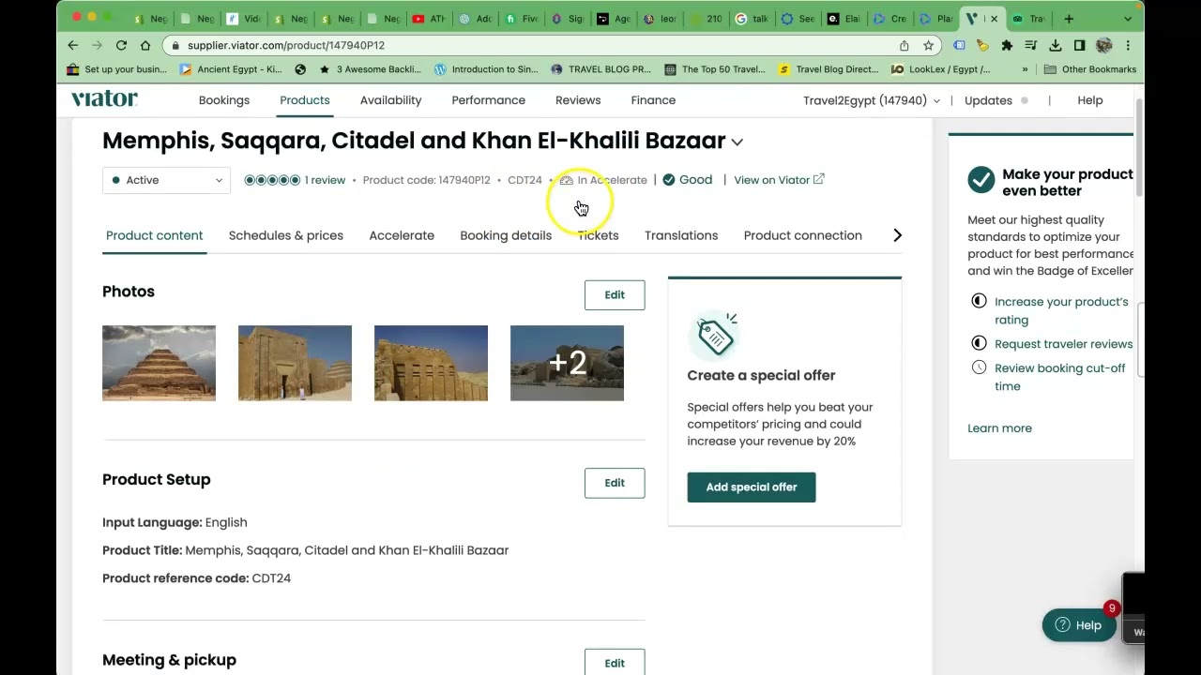Open the 1 review link
This screenshot has height=675, width=1201.
pos(325,180)
